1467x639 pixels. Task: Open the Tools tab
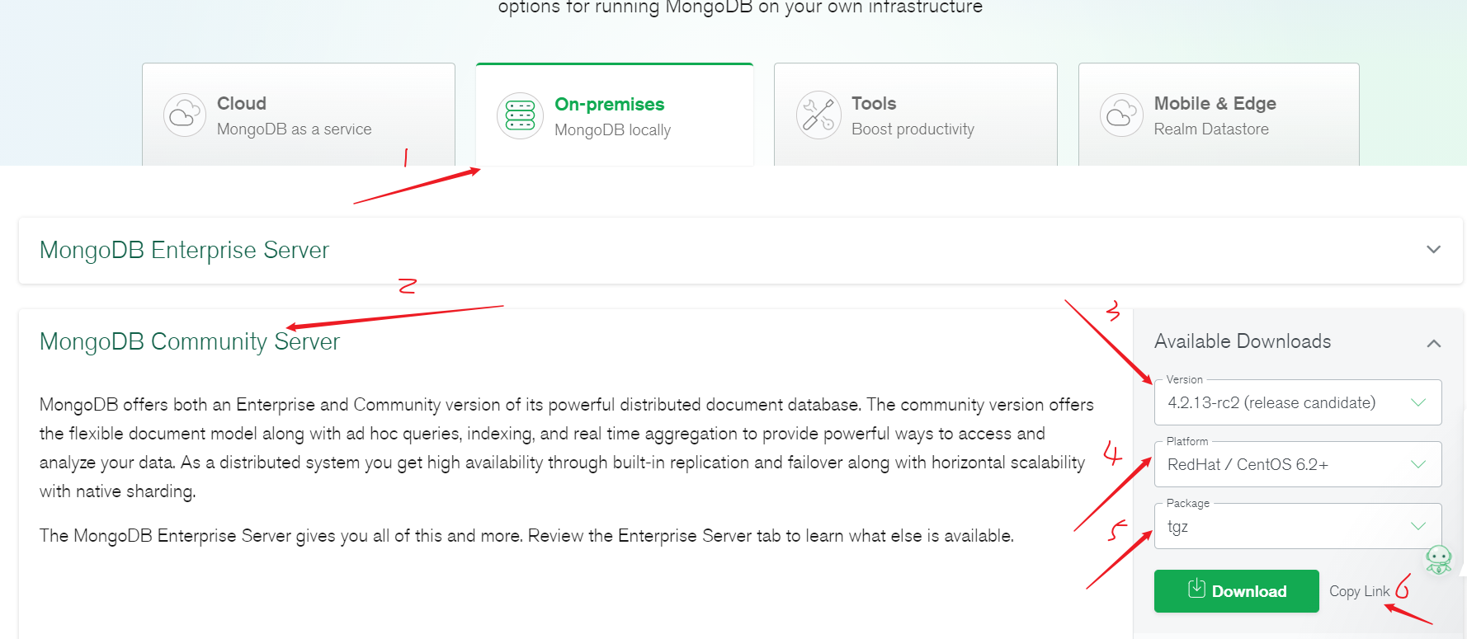click(x=916, y=115)
